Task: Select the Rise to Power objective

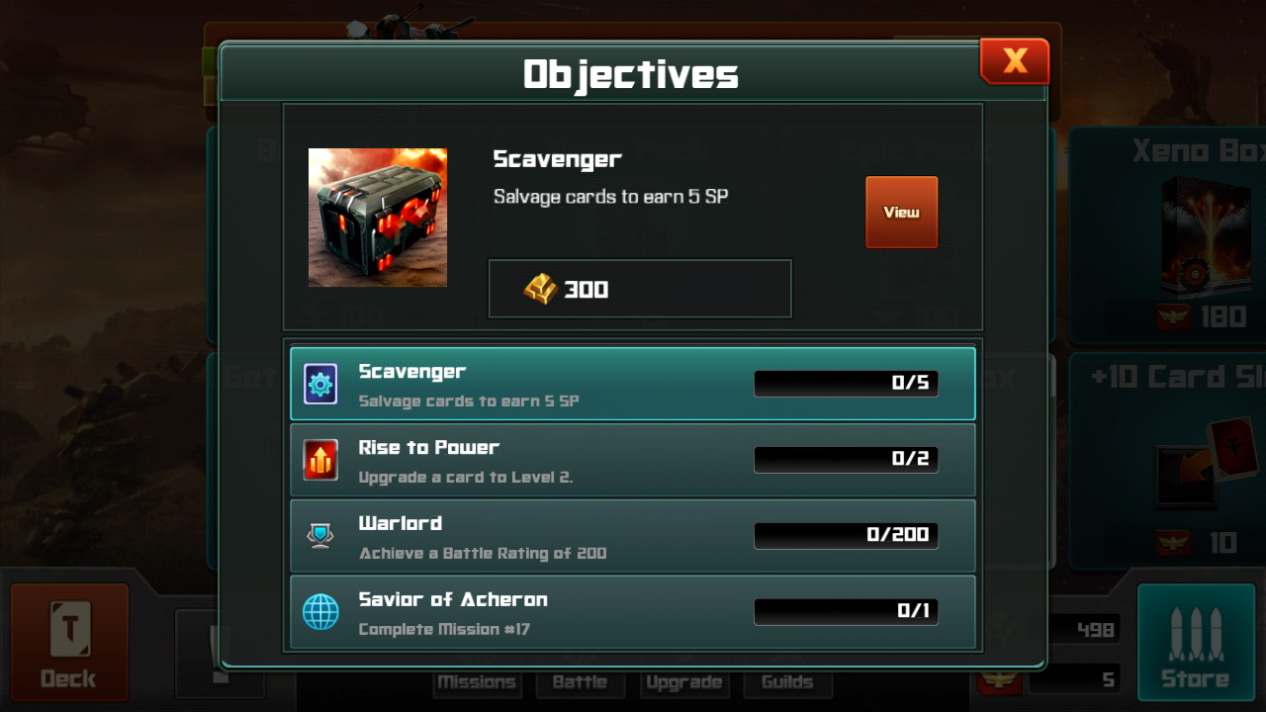Action: point(633,460)
